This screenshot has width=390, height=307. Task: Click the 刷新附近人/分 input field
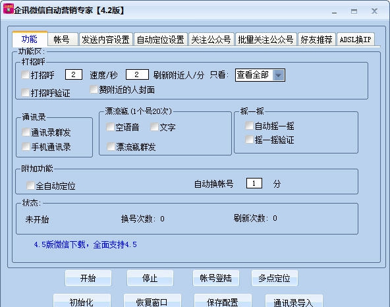(137, 74)
